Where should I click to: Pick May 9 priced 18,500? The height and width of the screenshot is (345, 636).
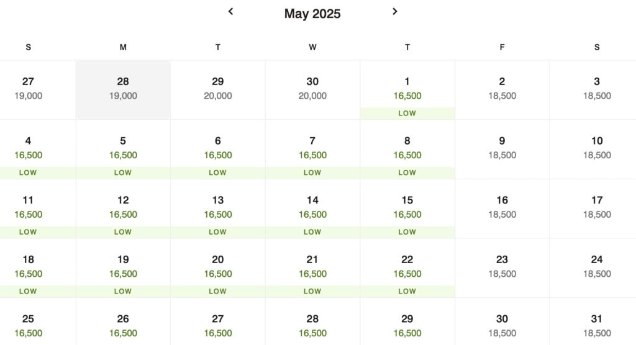(502, 149)
